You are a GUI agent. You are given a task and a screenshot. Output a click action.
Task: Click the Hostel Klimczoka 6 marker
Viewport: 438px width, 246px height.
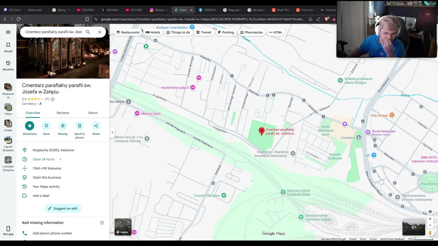click(193, 87)
